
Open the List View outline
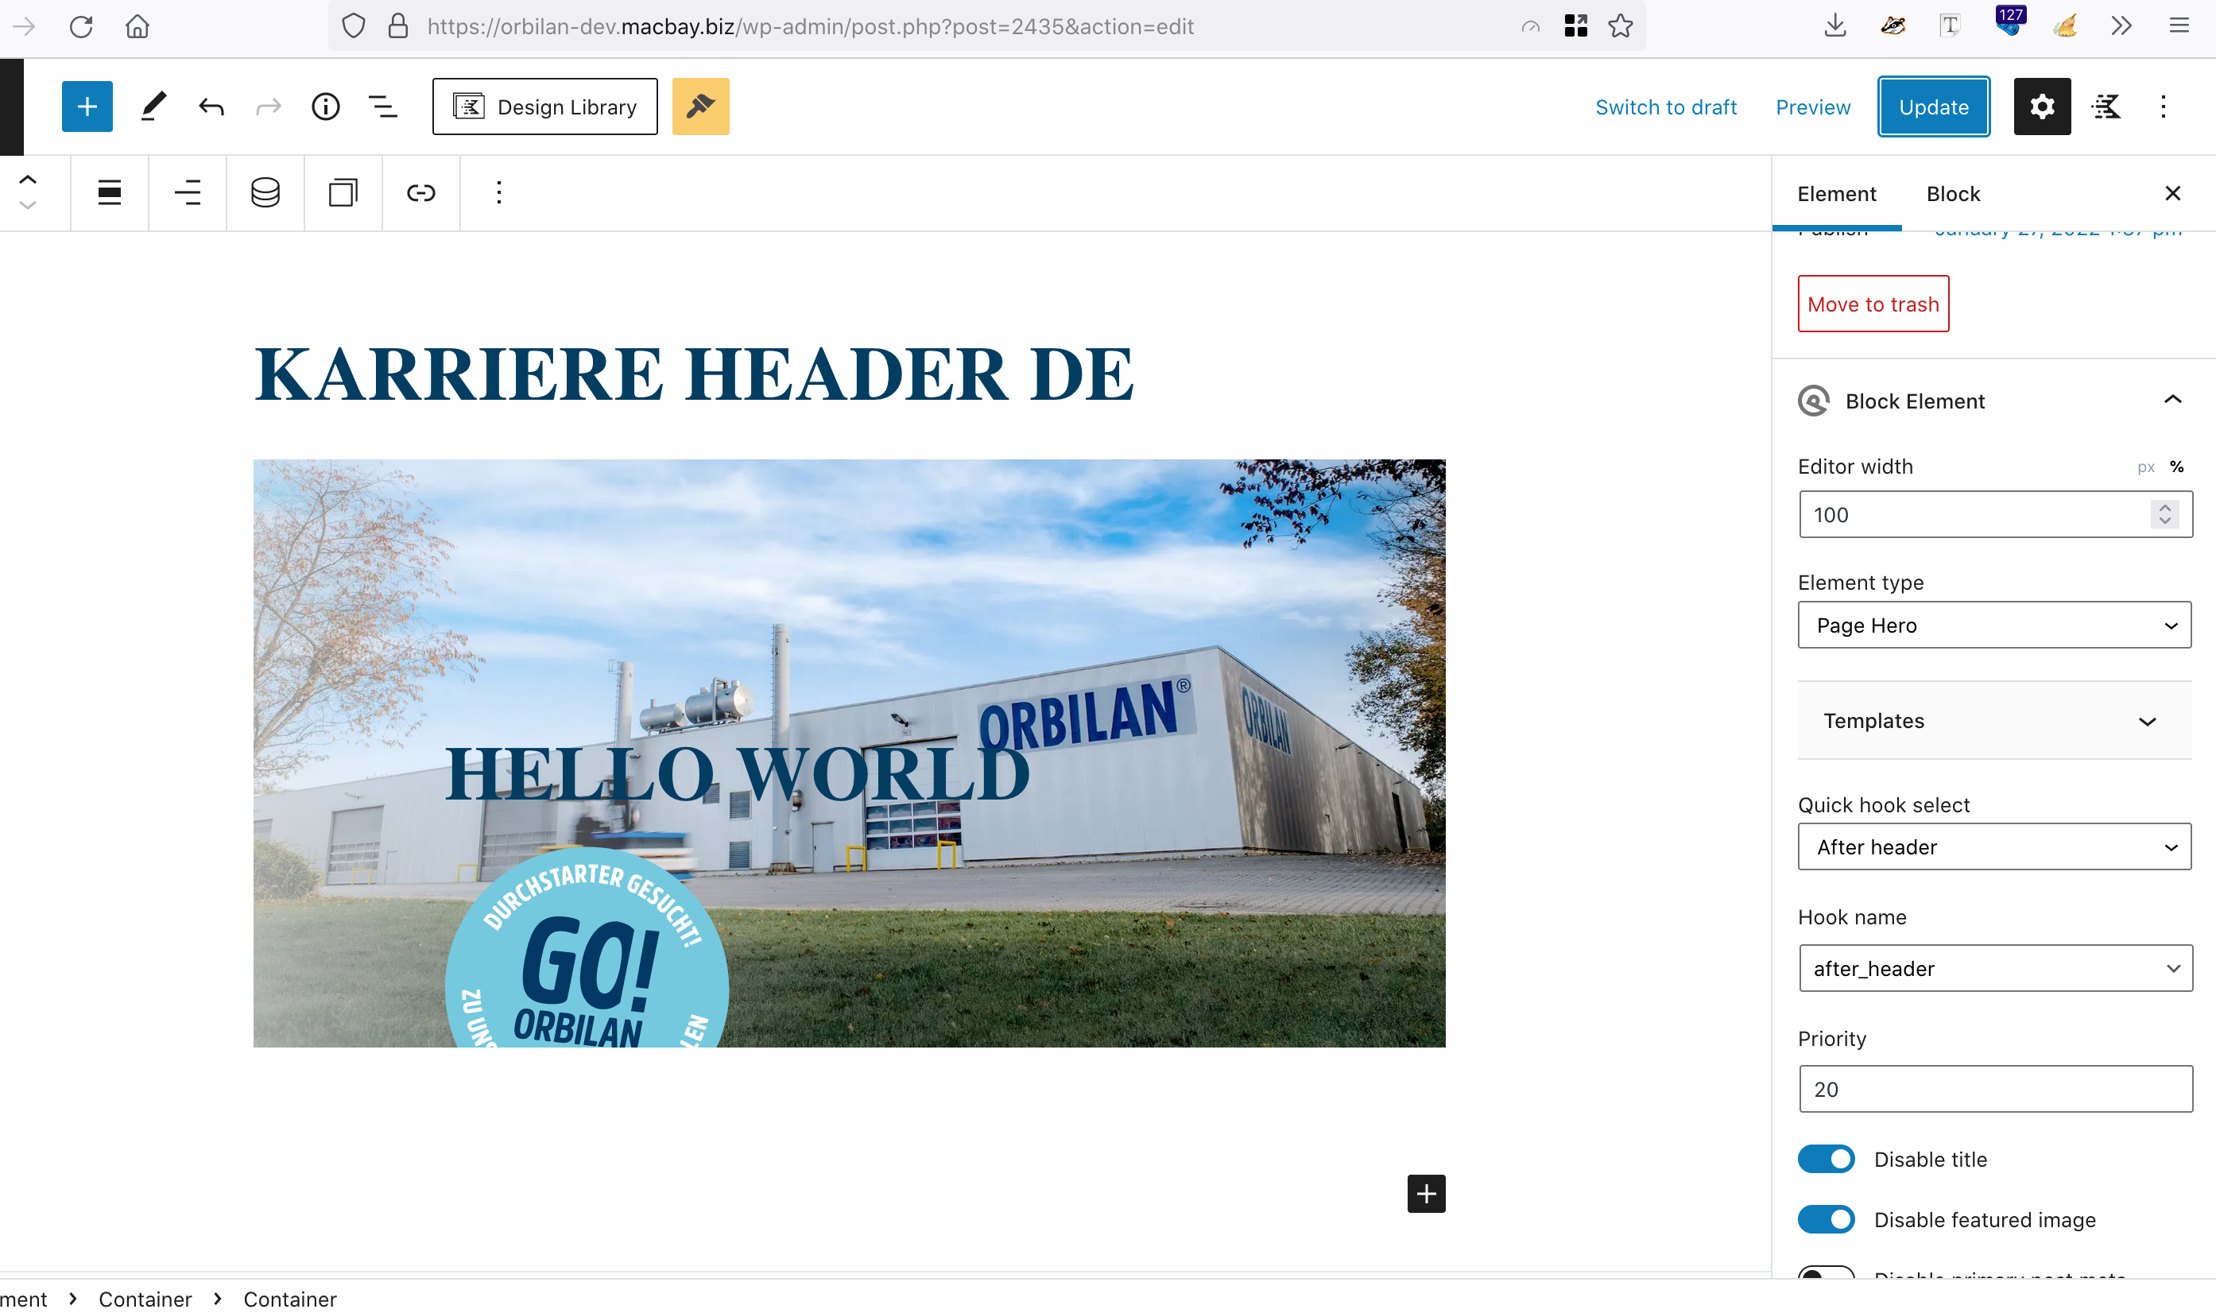[x=382, y=107]
